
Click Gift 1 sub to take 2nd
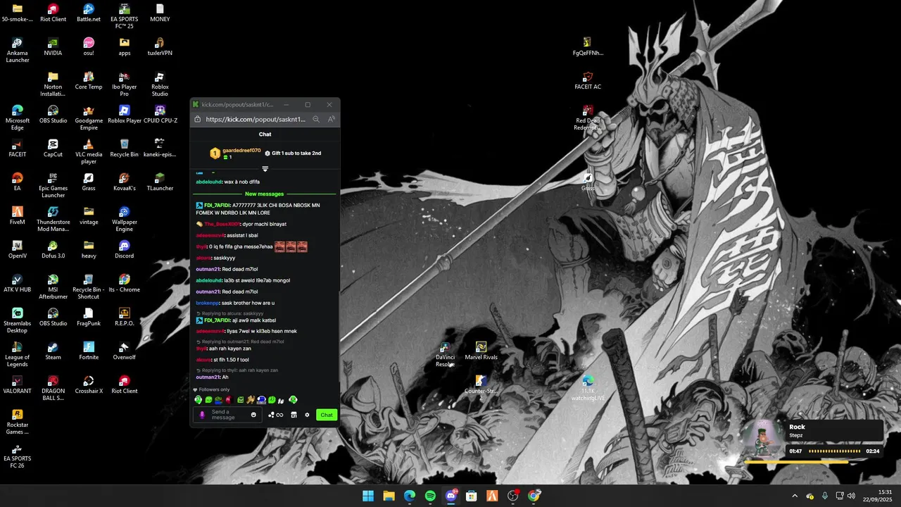tap(293, 153)
